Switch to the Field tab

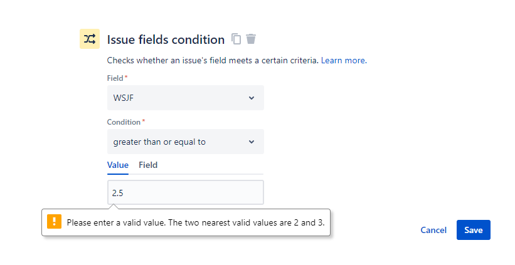pyautogui.click(x=148, y=165)
